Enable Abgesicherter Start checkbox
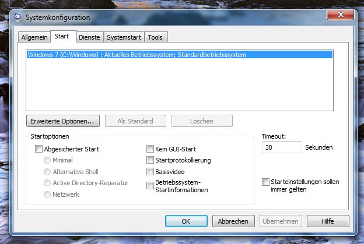This screenshot has width=364, height=244. (38, 148)
